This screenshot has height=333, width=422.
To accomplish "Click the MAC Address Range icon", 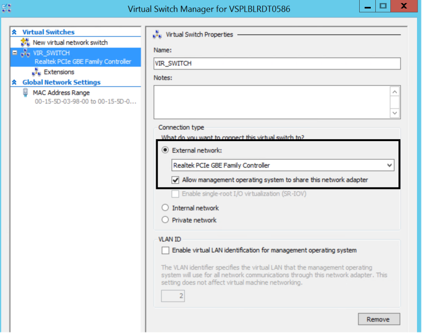I will pos(25,92).
